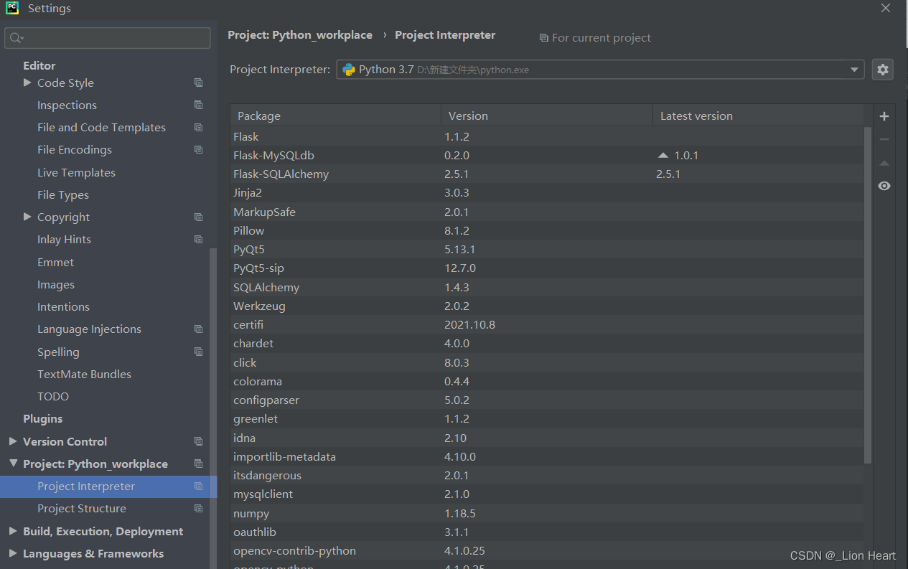Sort by Latest version column header
The height and width of the screenshot is (569, 908).
pos(758,116)
